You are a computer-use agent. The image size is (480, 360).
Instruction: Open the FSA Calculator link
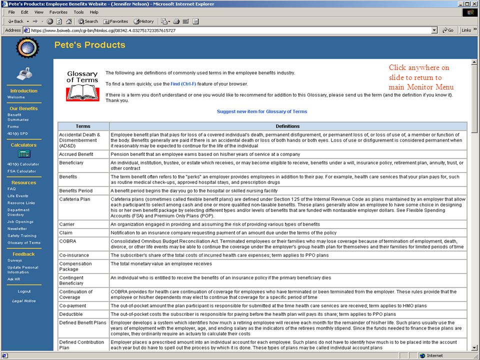[x=21, y=171]
